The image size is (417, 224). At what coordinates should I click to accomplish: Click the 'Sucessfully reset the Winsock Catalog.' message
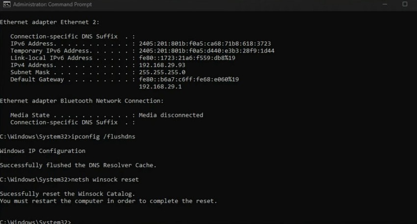click(67, 194)
